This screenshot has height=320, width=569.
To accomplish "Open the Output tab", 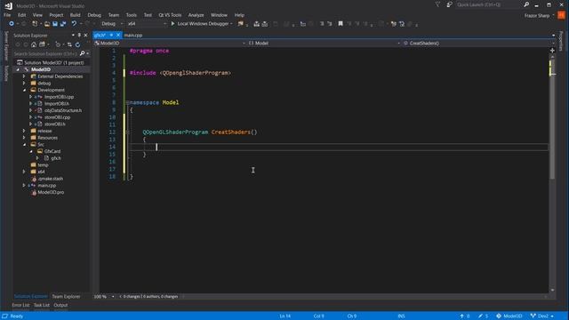I will click(x=60, y=305).
